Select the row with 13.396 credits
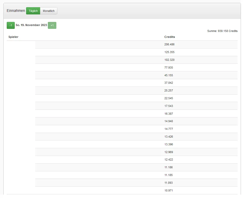This screenshot has height=201, width=243. pyautogui.click(x=169, y=144)
